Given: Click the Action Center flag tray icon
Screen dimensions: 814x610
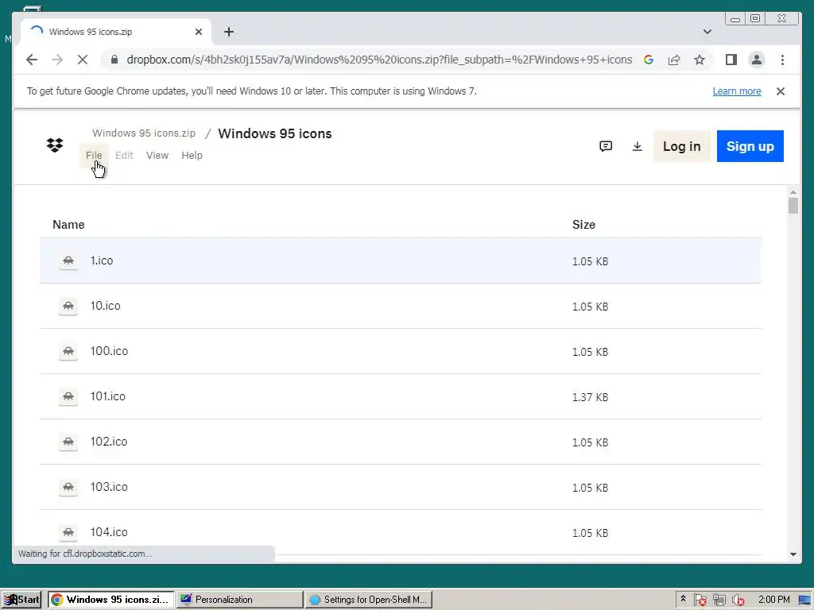Looking at the screenshot, I should (700, 600).
